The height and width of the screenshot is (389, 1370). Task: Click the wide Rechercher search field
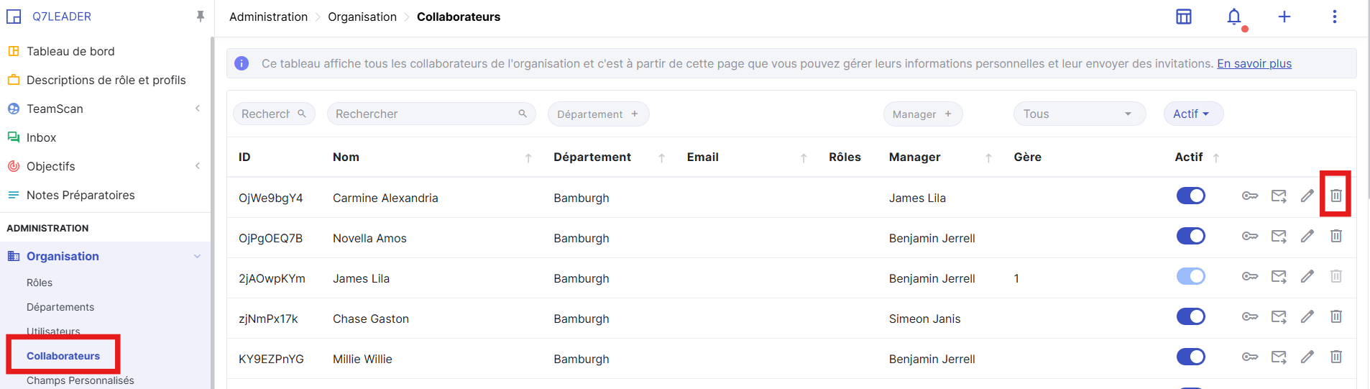[x=424, y=114]
